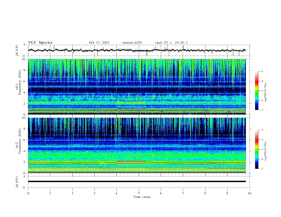Image resolution: width=281 pixels, height=217 pixels.
Task: Click the "Time (min)" axis title
Action: 142,197
